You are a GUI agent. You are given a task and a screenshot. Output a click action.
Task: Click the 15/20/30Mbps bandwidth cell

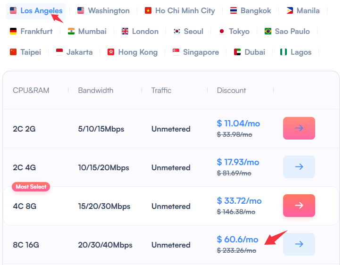104,206
